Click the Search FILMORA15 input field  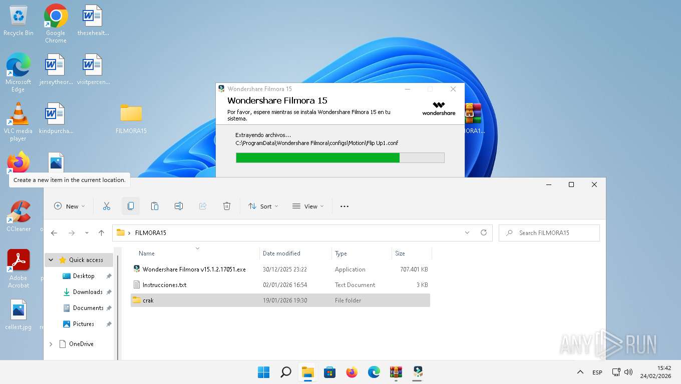pyautogui.click(x=549, y=233)
